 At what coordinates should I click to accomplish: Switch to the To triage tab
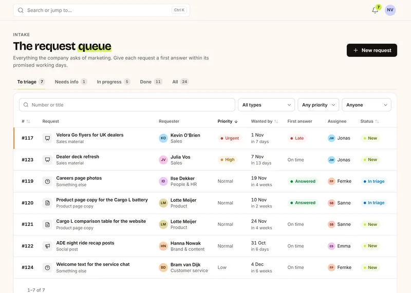(x=31, y=82)
